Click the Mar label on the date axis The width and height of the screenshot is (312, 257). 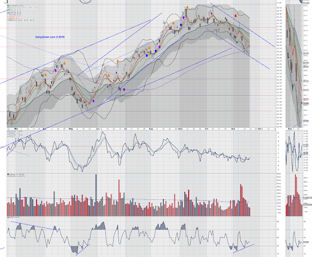click(16, 129)
